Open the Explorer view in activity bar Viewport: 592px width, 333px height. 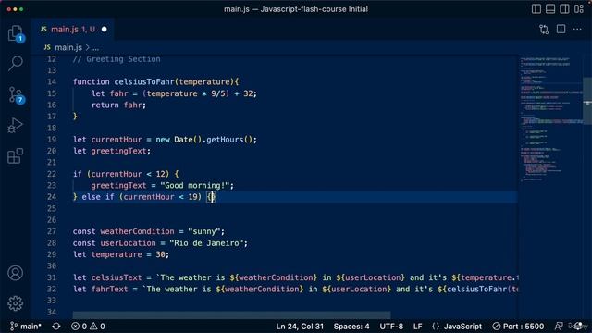click(16, 33)
